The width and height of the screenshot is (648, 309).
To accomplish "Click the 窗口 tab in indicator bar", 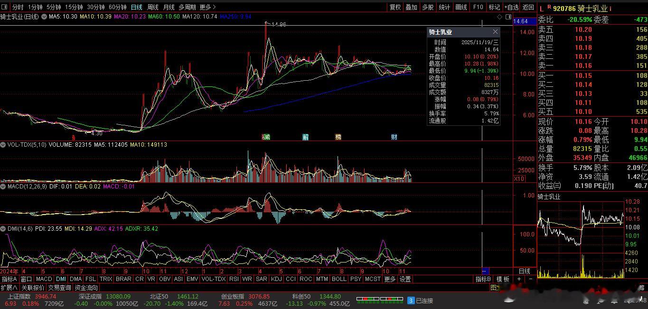I will (x=27, y=279).
